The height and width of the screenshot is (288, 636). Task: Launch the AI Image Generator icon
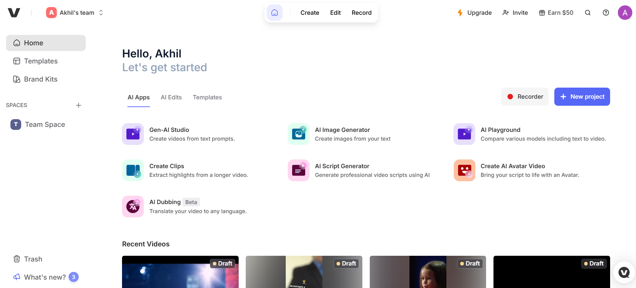click(x=299, y=134)
